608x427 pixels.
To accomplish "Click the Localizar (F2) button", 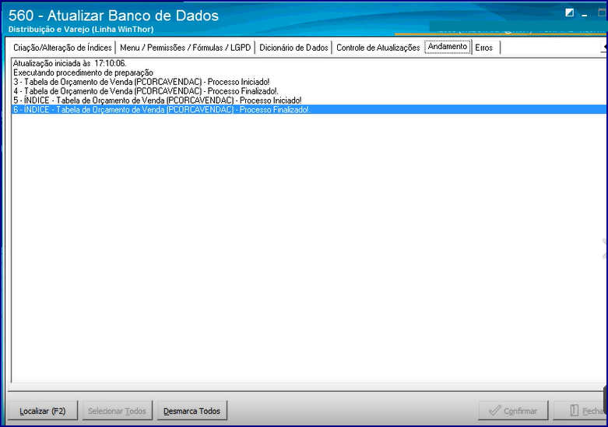I will pyautogui.click(x=43, y=411).
